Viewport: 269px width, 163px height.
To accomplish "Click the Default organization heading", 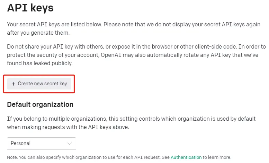I will pyautogui.click(x=40, y=104).
